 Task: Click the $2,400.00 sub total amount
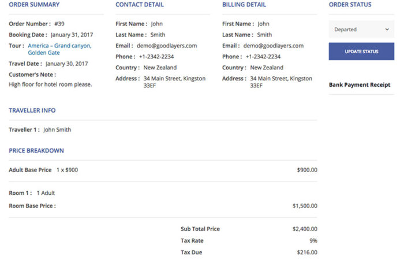pos(305,229)
